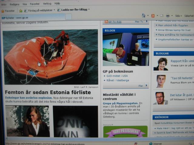This screenshot has width=194, height=145.
Task: Expand the Home button dropdown arrow
Action: click(148, 15)
